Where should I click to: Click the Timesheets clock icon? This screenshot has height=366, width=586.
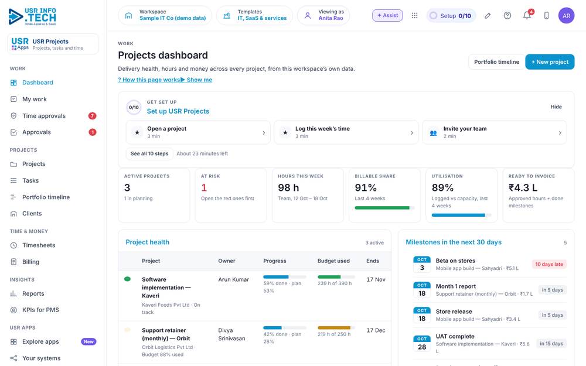click(13, 245)
